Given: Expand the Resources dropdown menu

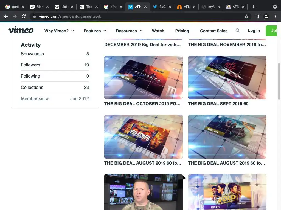Looking at the screenshot, I should (x=129, y=31).
